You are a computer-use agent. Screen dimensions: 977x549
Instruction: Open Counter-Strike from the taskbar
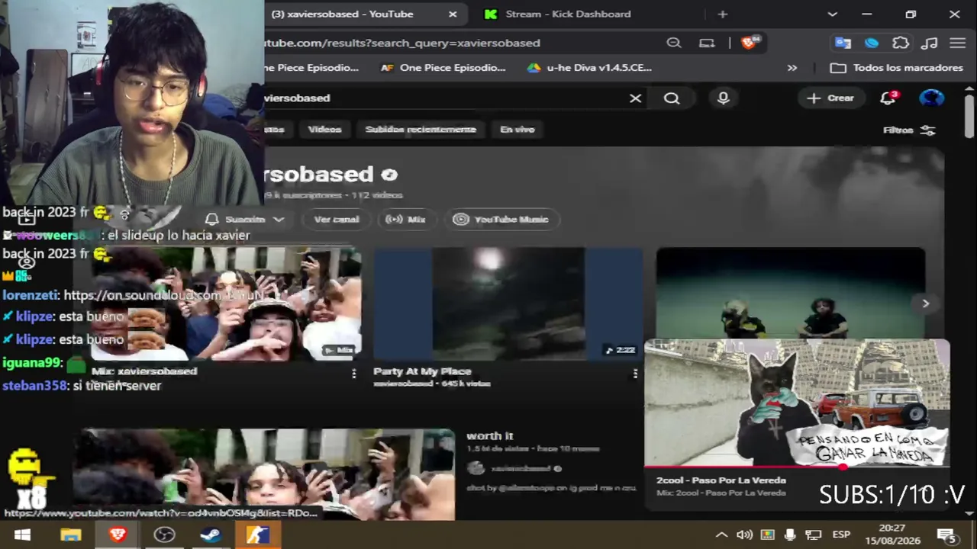257,535
